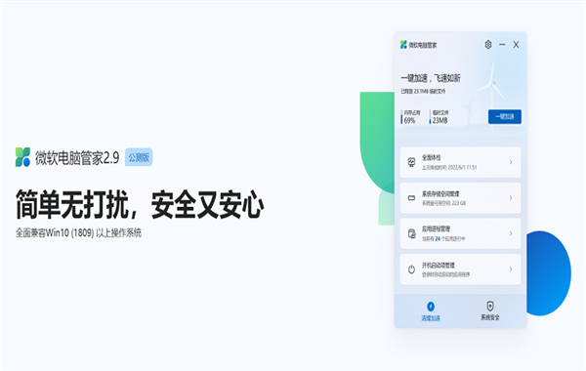Click the startup apps description subtitle
Screen dimensions: 586x371
(446, 274)
